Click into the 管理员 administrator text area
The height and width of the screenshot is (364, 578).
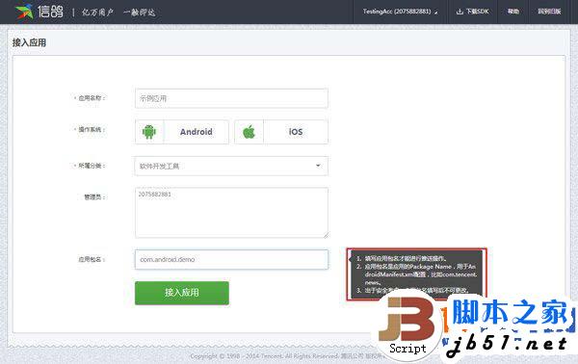click(231, 213)
